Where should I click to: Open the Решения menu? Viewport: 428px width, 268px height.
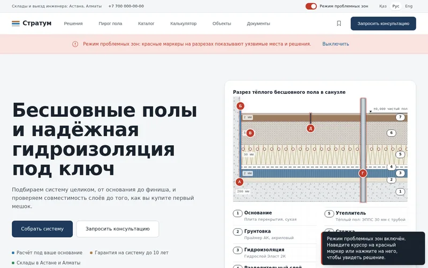(73, 24)
